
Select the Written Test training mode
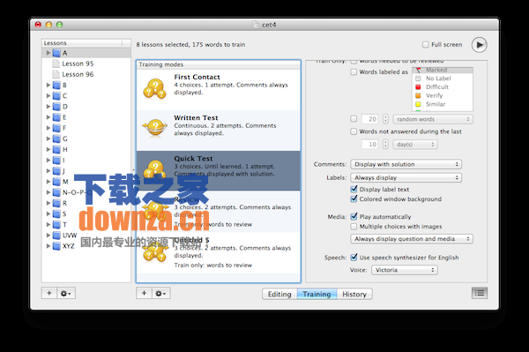pos(219,131)
